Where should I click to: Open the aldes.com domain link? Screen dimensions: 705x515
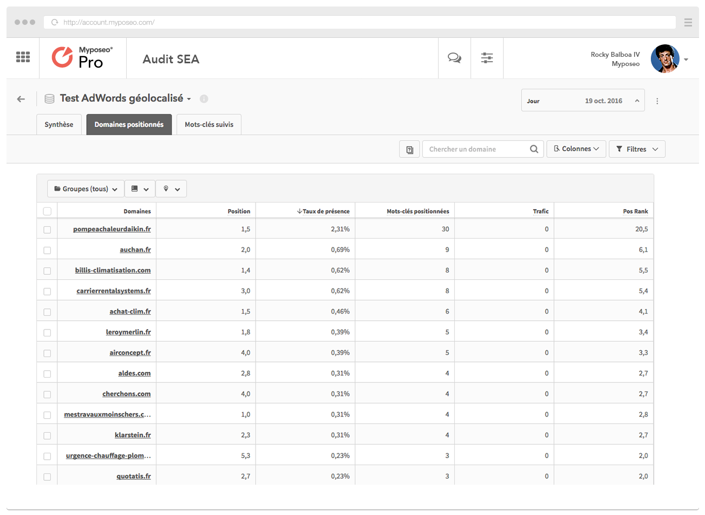[x=134, y=373]
